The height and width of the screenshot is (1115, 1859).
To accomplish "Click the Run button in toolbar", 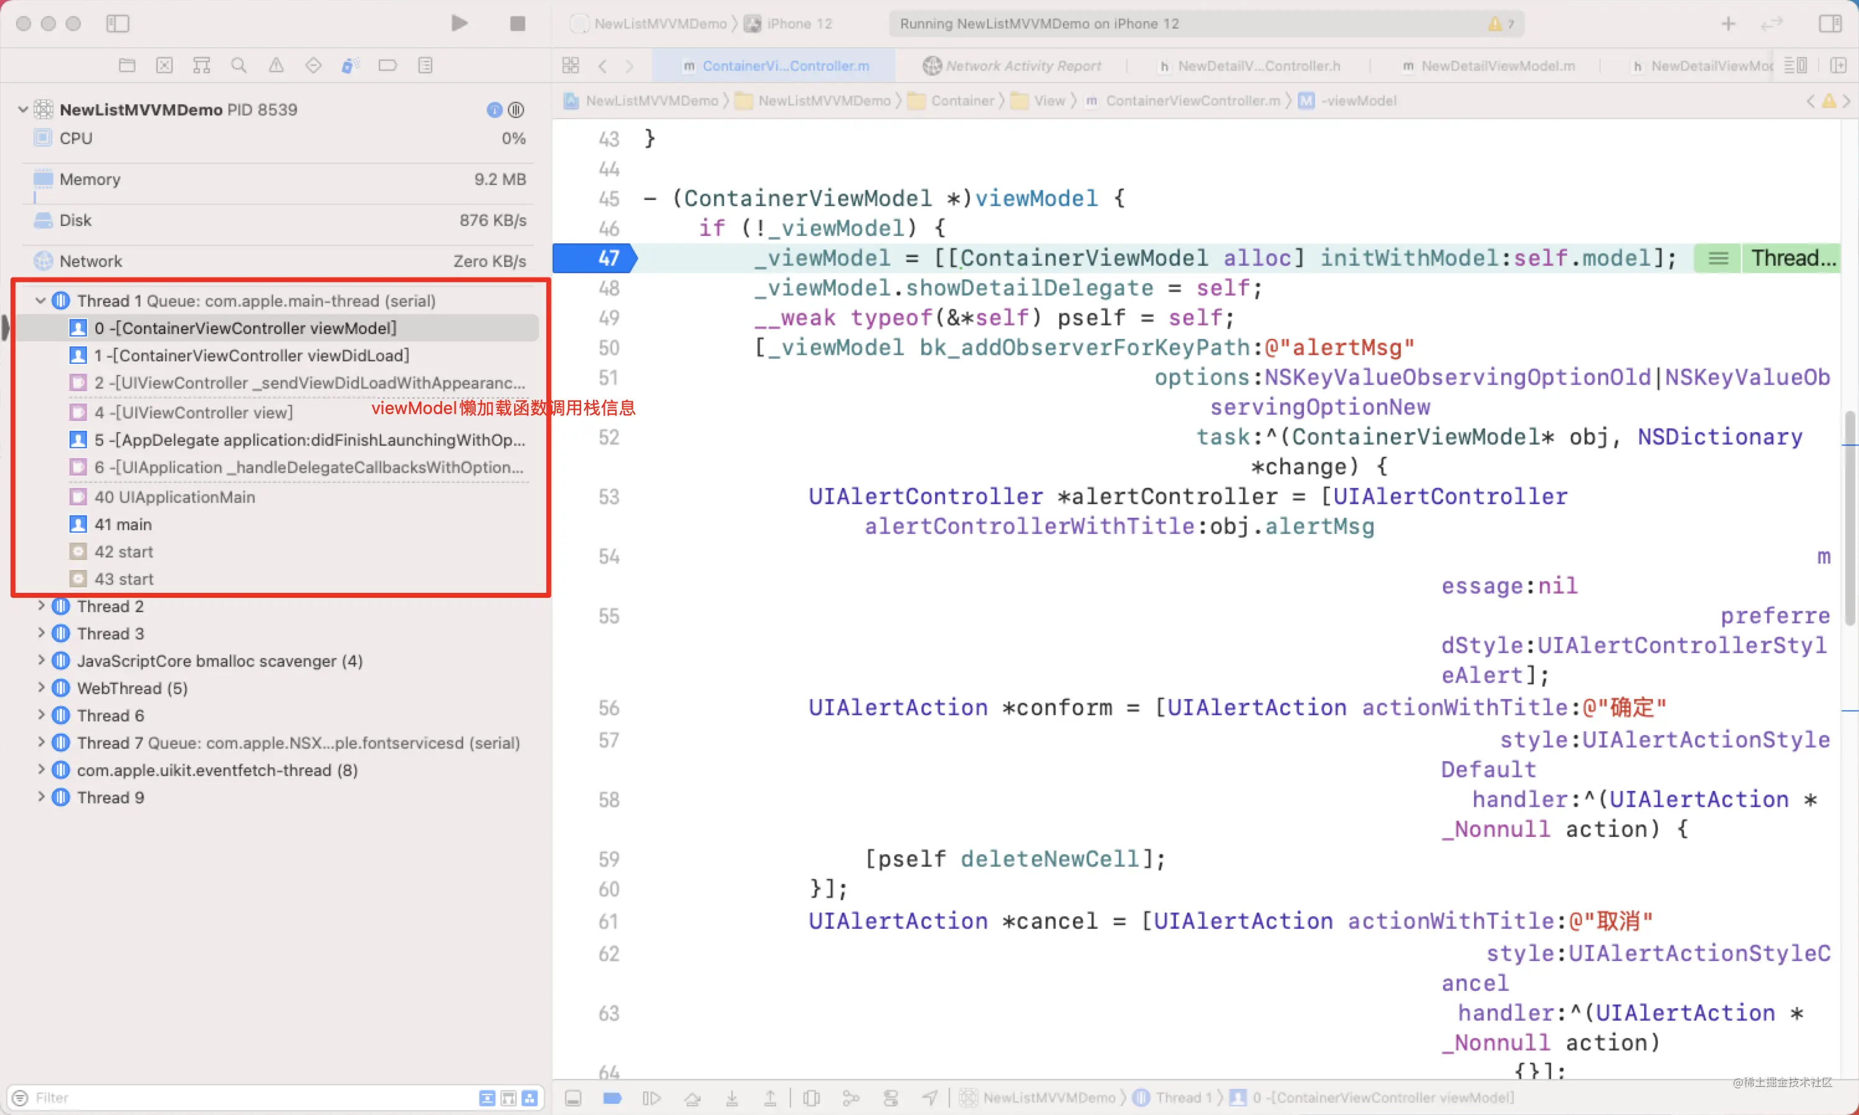I will 459,24.
